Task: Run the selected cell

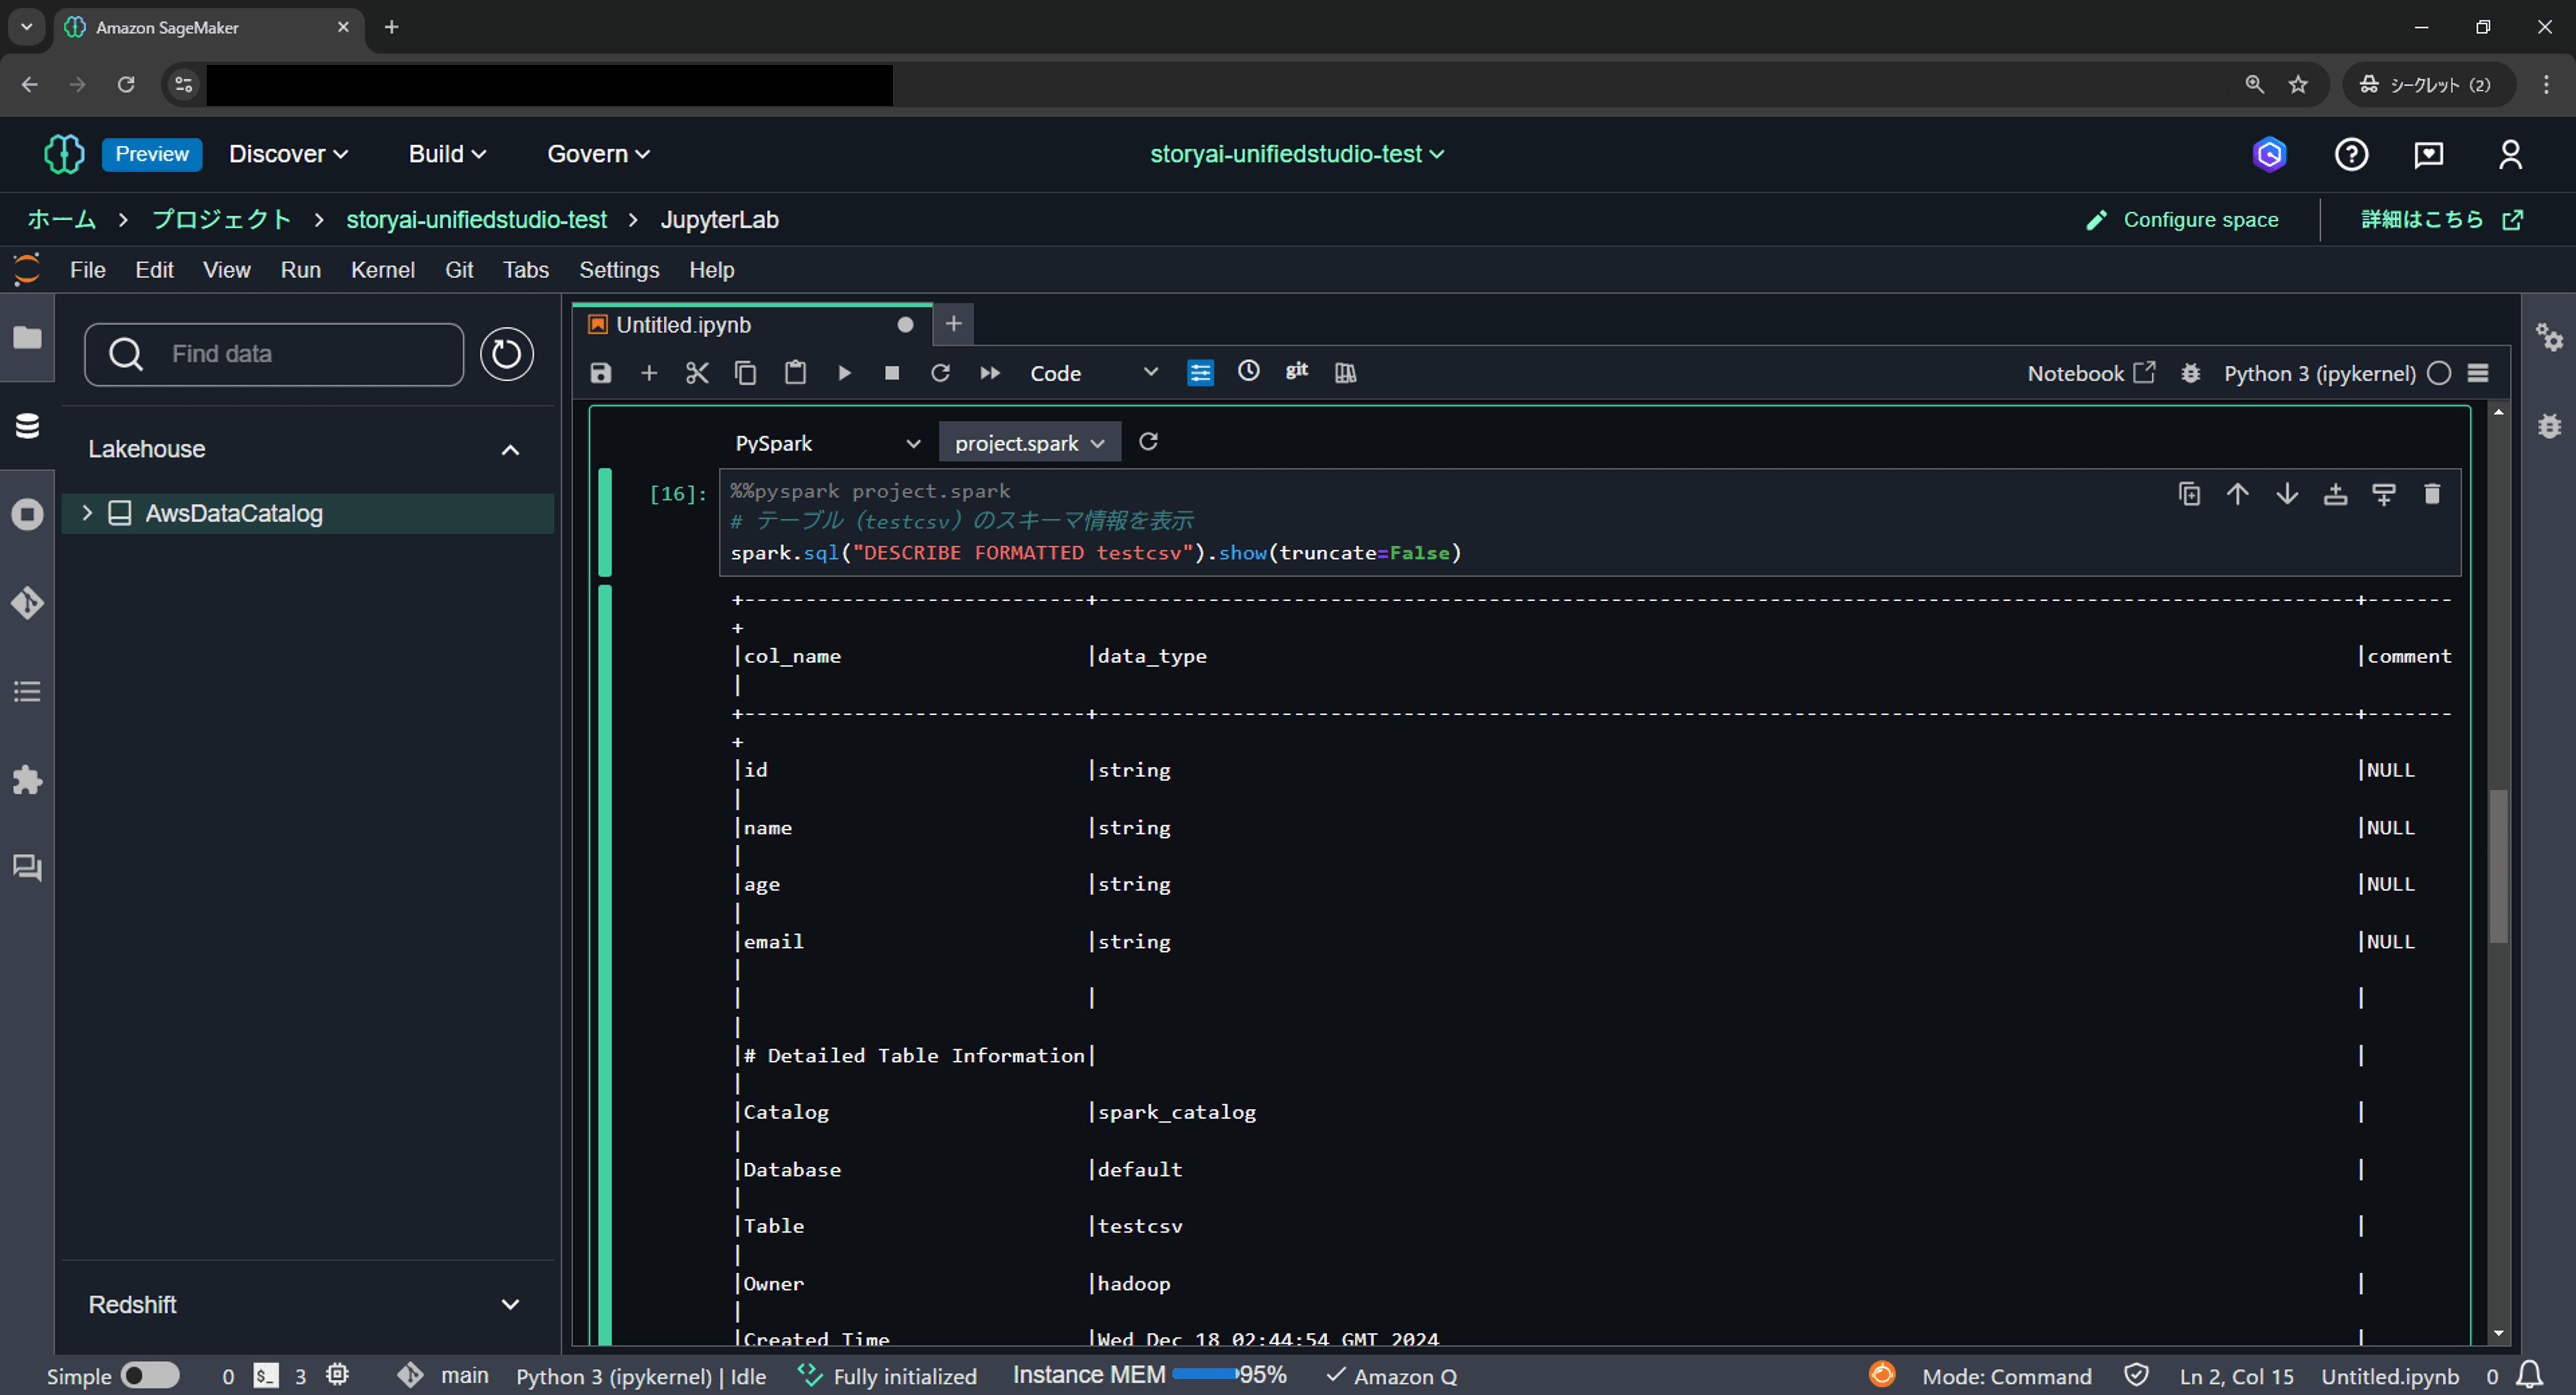Action: 844,373
